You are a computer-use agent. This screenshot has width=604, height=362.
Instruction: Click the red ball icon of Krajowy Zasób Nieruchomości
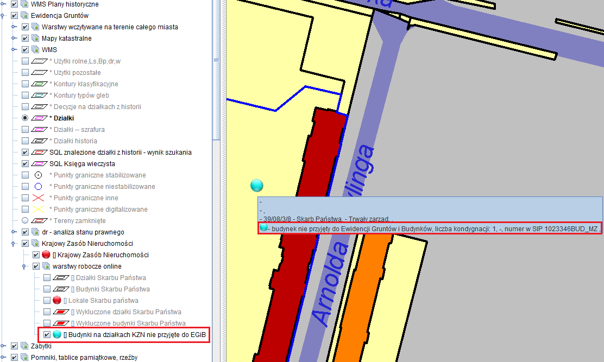(46, 255)
